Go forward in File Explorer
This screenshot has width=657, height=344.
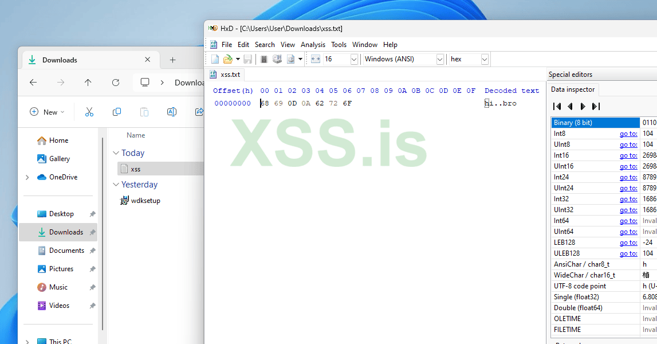point(61,82)
